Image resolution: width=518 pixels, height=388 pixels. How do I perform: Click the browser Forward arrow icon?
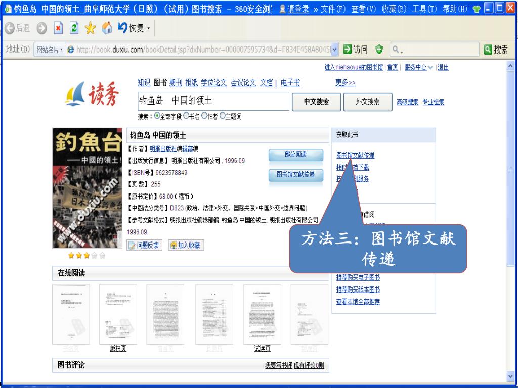tap(41, 28)
